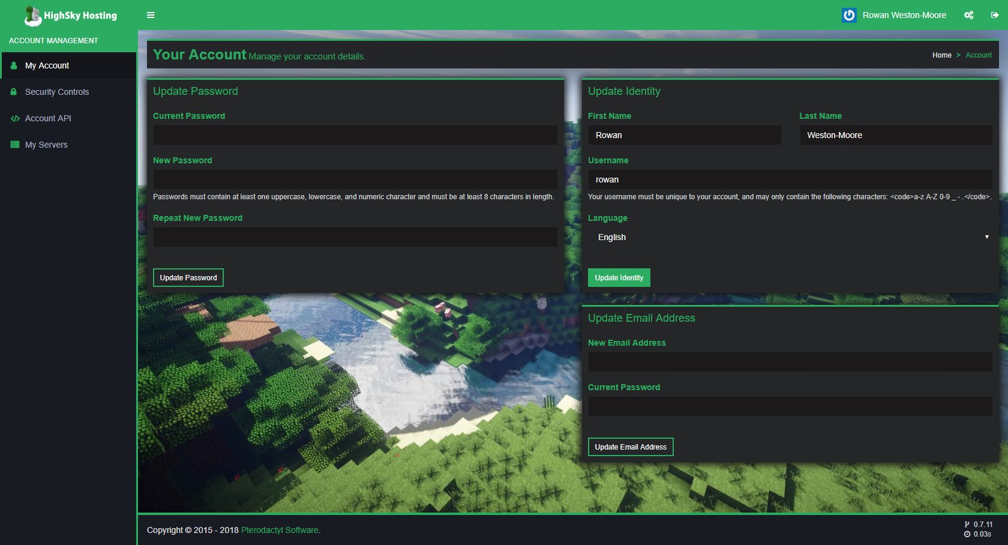Click the Update Email Address button
Screen dimensions: 1008x545
630,447
